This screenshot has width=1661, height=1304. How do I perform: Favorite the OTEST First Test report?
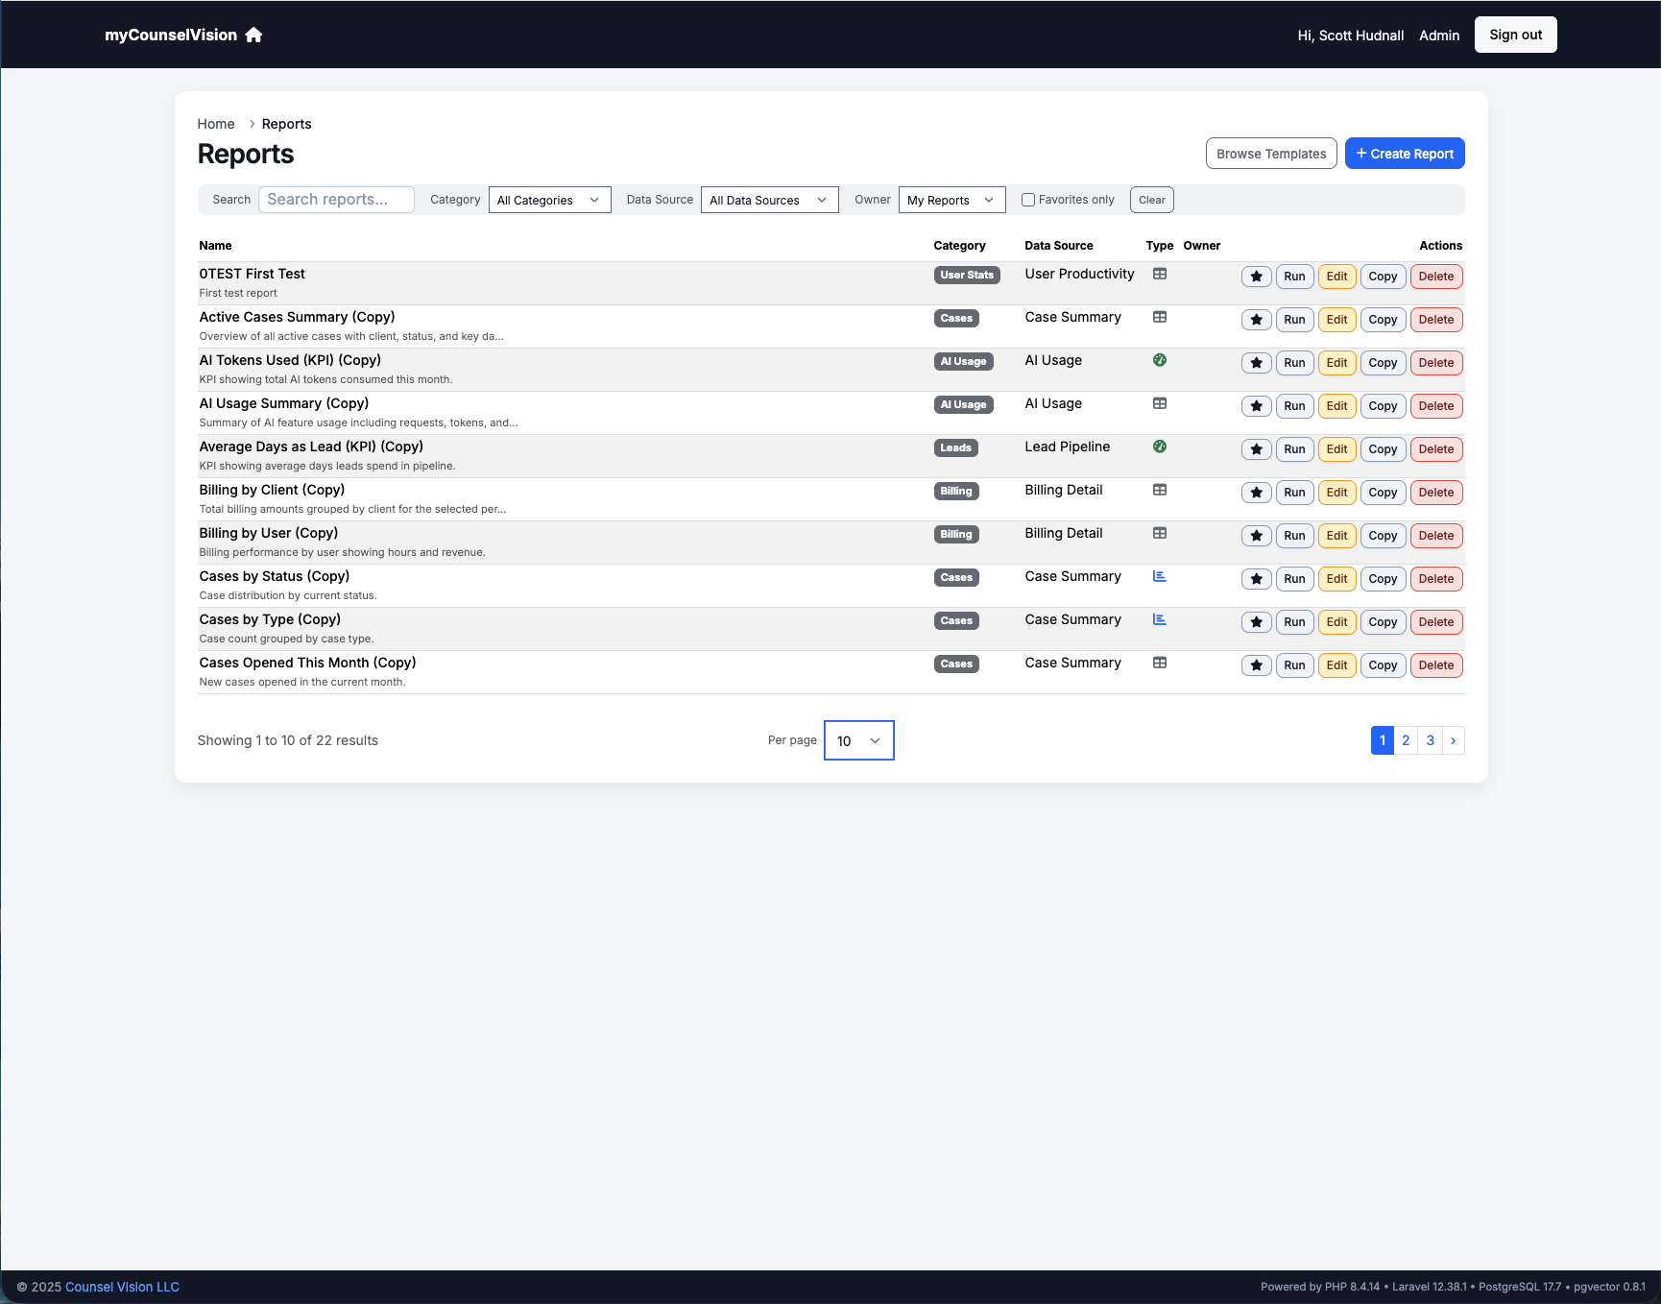1256,277
